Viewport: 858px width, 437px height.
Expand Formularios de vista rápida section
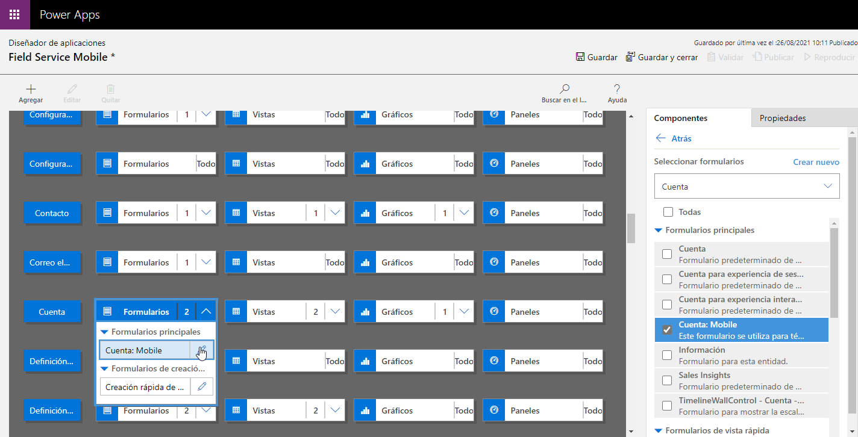point(659,430)
